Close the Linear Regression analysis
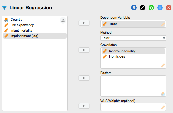Screen dimensions: 173x113 pos(168,8)
